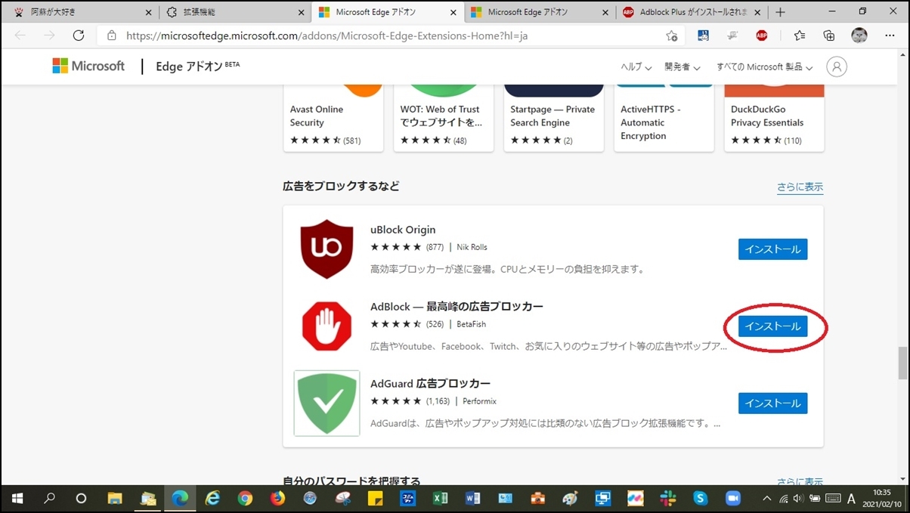Install the AdGuard ad blocker extension
This screenshot has height=513, width=910.
point(772,403)
